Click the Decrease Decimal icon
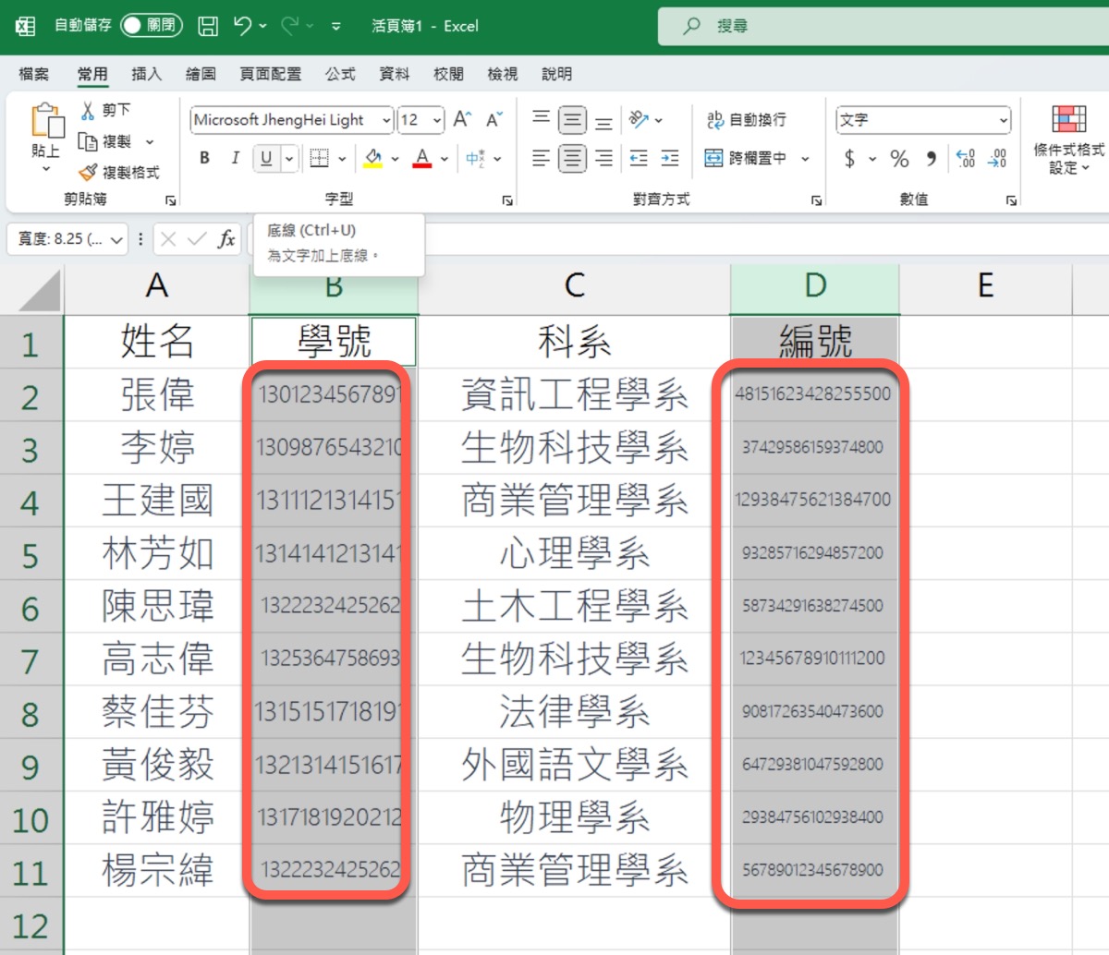 (997, 159)
